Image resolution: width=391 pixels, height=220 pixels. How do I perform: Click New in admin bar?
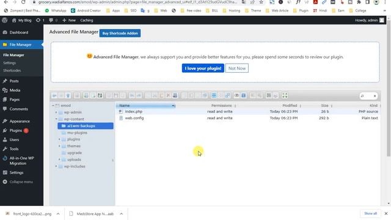[x=69, y=20]
